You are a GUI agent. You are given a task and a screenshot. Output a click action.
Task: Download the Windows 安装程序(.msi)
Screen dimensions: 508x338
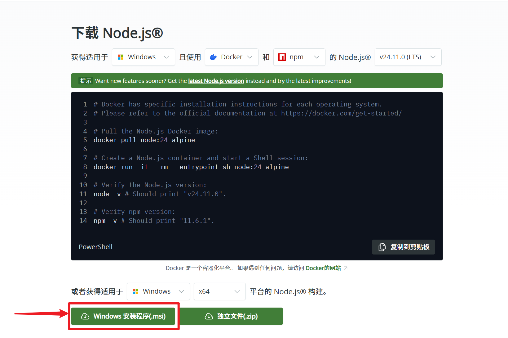[123, 316]
